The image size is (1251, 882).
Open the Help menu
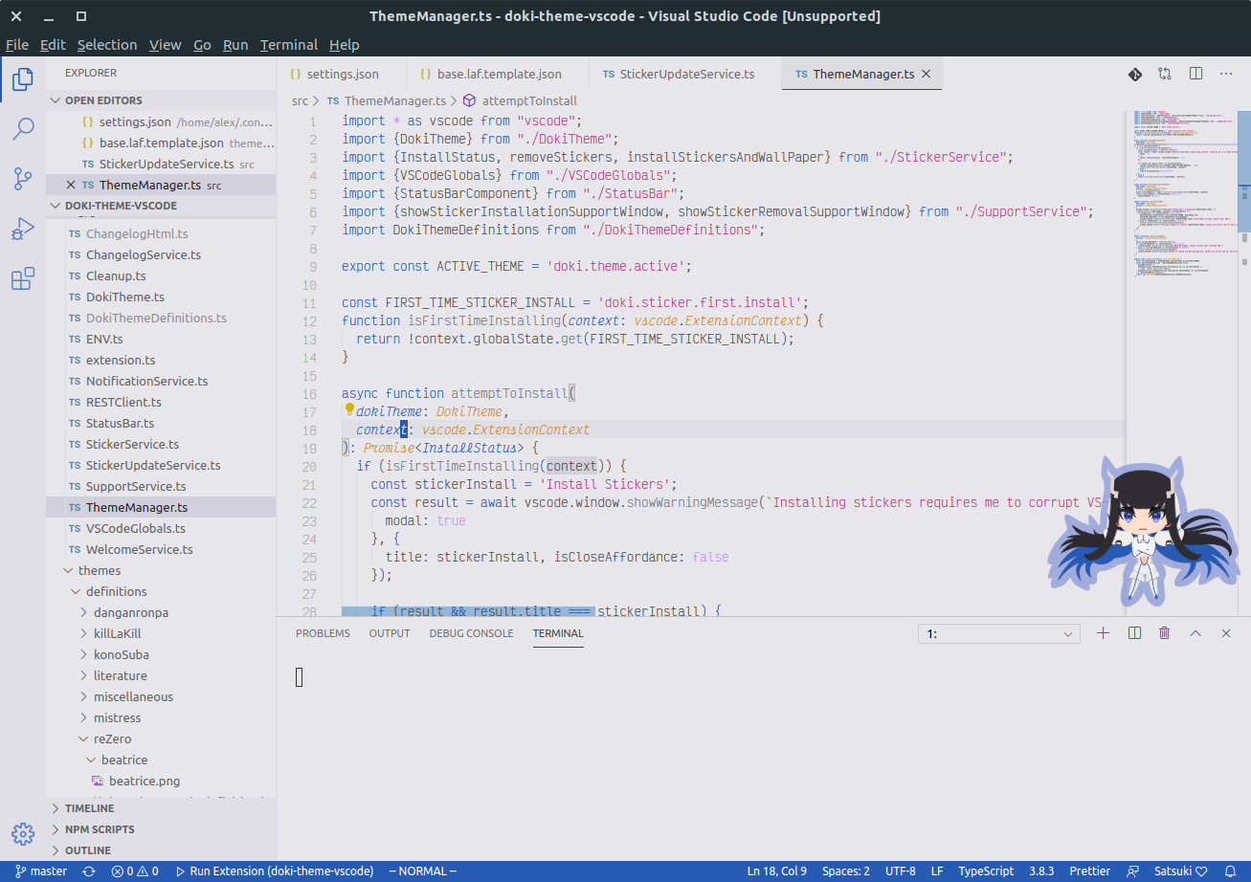click(345, 45)
